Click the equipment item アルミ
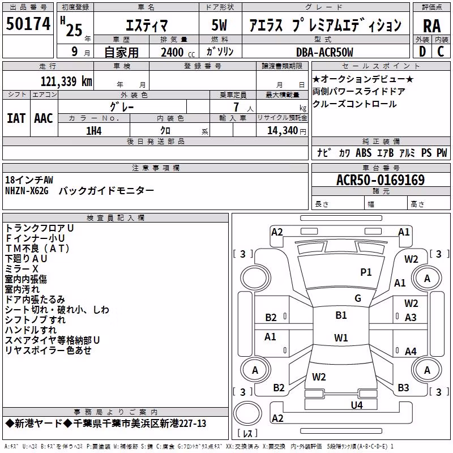Screen dimensions: 453x453 tap(407, 153)
